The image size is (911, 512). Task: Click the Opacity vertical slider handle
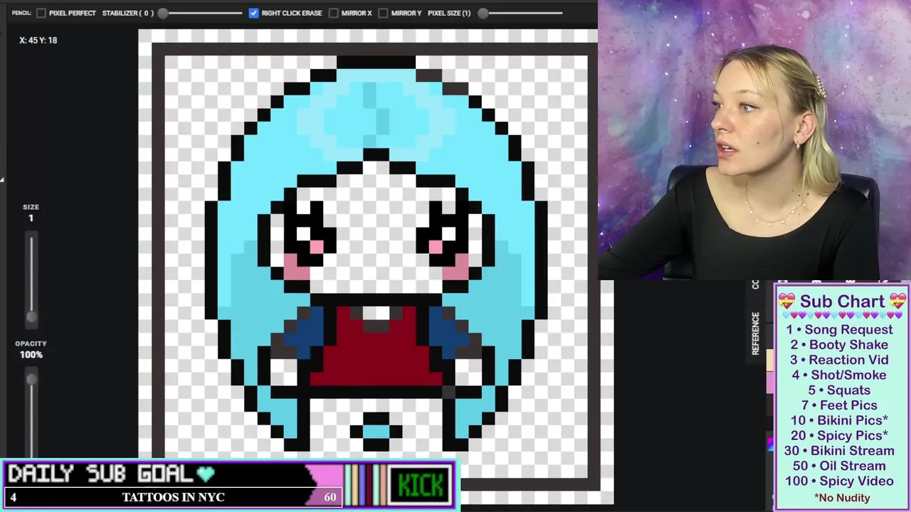click(x=31, y=379)
